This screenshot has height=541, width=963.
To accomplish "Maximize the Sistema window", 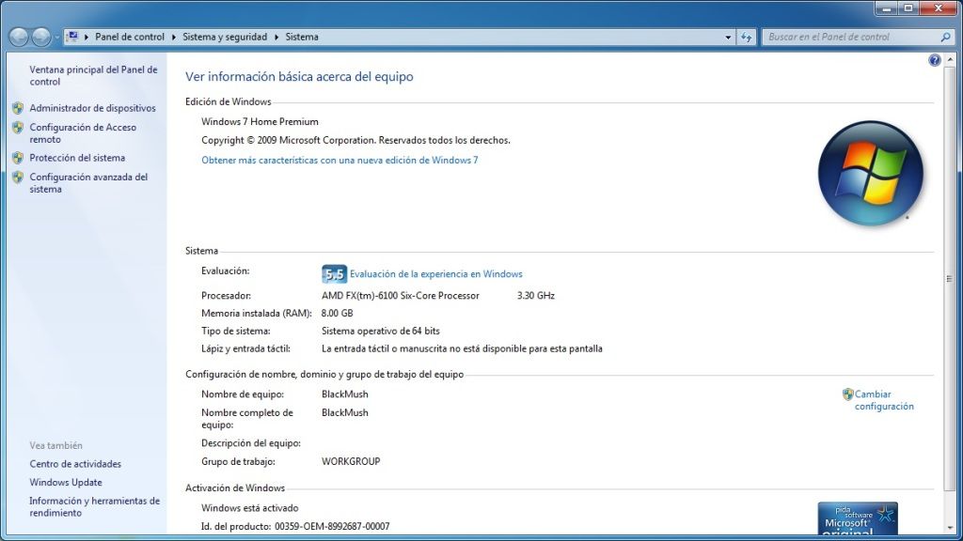I will click(x=908, y=8).
